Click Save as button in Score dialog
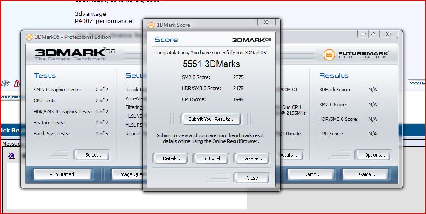Viewport: 426px width, 214px height. pos(253,158)
